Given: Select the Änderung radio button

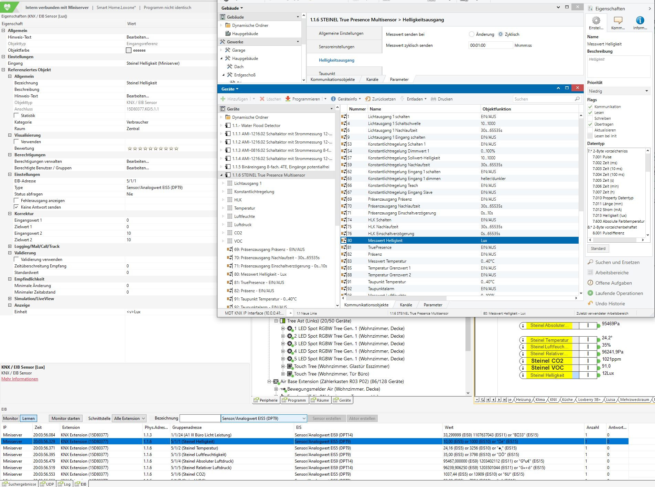Looking at the screenshot, I should coord(472,34).
